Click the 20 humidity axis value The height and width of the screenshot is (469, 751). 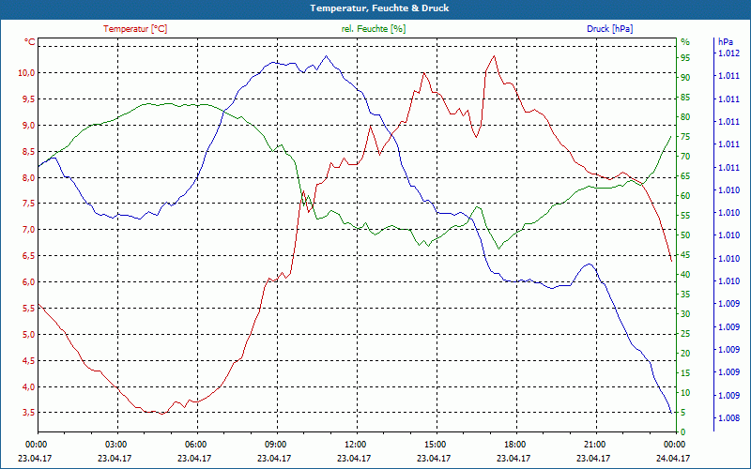[685, 354]
